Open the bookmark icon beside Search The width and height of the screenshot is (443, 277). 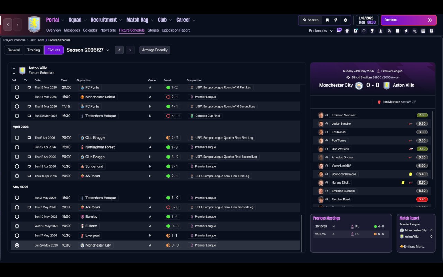(327, 20)
